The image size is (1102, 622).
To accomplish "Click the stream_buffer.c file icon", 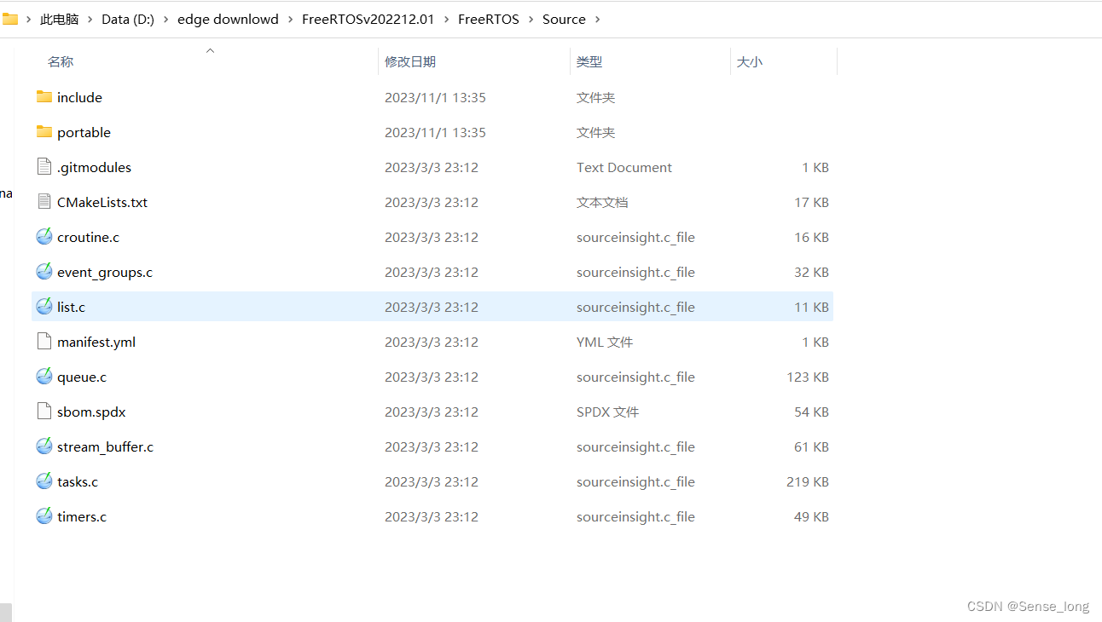I will tap(44, 446).
